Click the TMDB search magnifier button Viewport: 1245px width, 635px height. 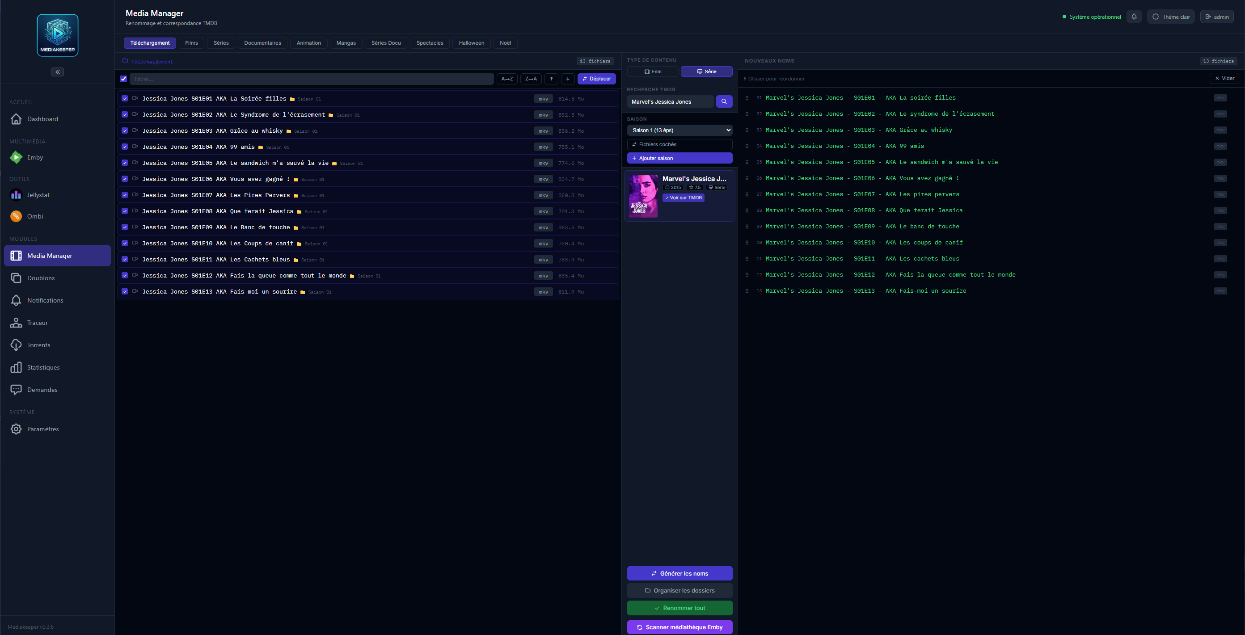723,101
